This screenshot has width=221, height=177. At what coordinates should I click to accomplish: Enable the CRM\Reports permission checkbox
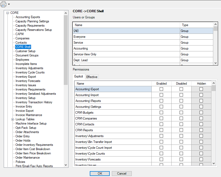coord(161,130)
